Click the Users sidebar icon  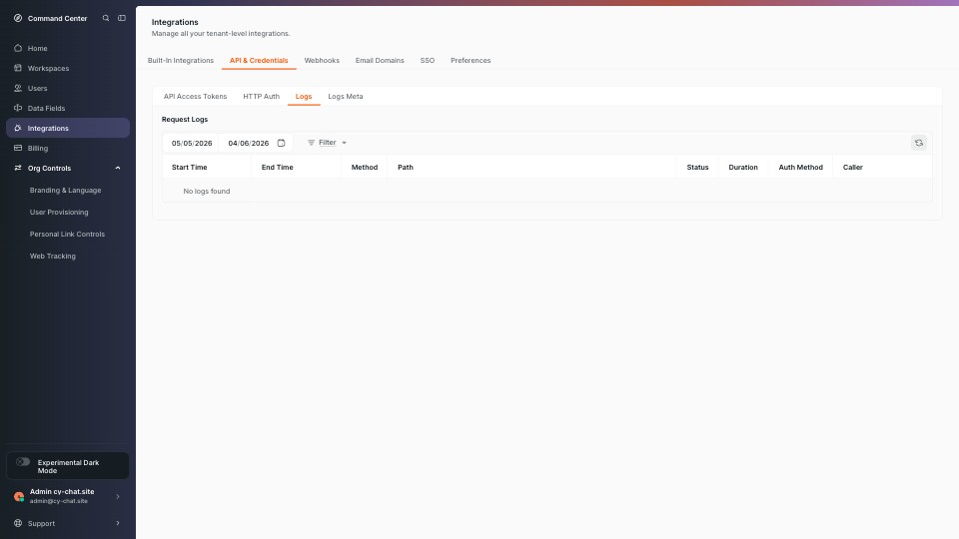click(18, 88)
